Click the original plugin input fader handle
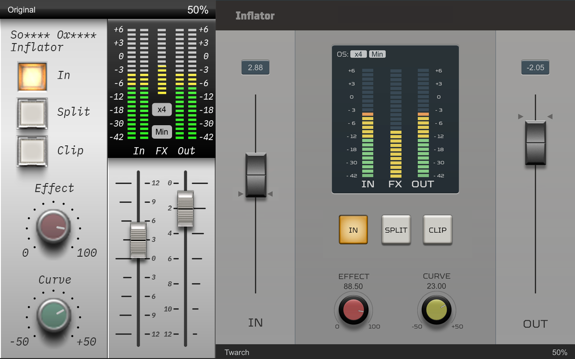 [138, 240]
